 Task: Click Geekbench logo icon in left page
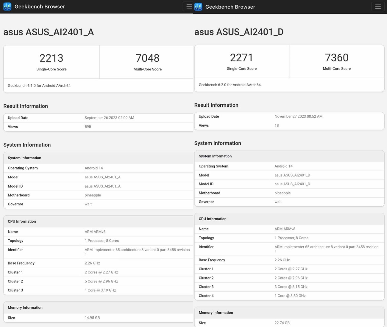click(7, 7)
